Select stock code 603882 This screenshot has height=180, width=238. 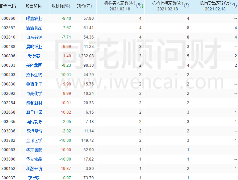click(8, 140)
